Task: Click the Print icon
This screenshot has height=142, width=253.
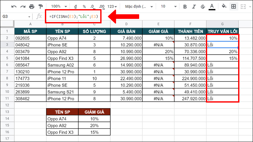Action: pos(32,7)
